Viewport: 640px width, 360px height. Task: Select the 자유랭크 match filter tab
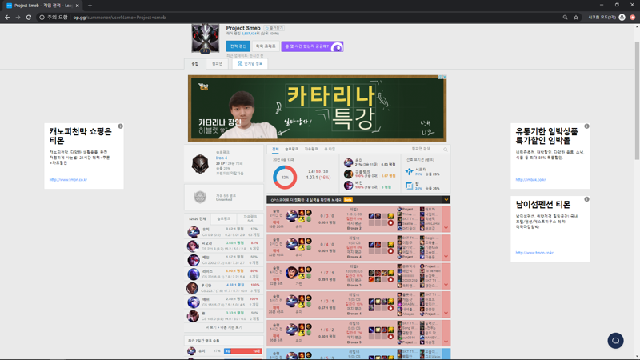(x=311, y=150)
